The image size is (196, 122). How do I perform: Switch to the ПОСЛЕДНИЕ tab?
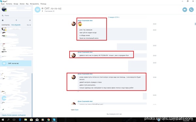pos(16,25)
